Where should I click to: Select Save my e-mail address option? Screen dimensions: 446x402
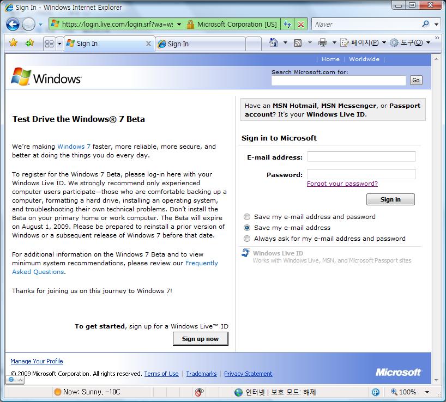[247, 228]
